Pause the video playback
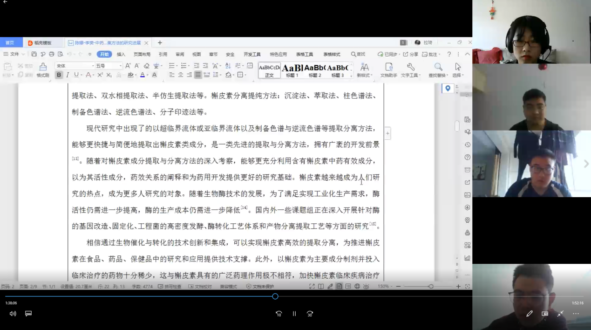Screen dimensions: 591x330 294,314
